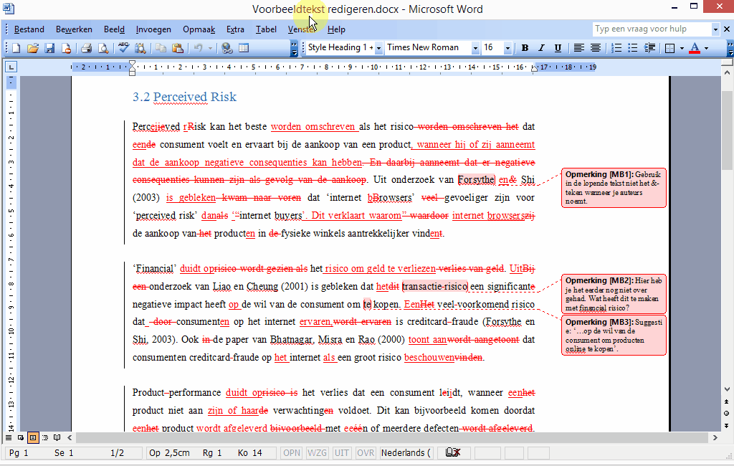
Task: Toggle the Print Layout view button
Action: pyautogui.click(x=33, y=437)
